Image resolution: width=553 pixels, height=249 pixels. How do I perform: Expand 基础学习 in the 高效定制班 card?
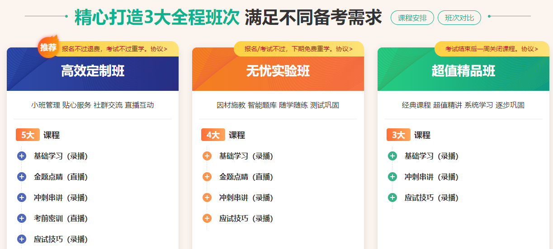pyautogui.click(x=22, y=156)
